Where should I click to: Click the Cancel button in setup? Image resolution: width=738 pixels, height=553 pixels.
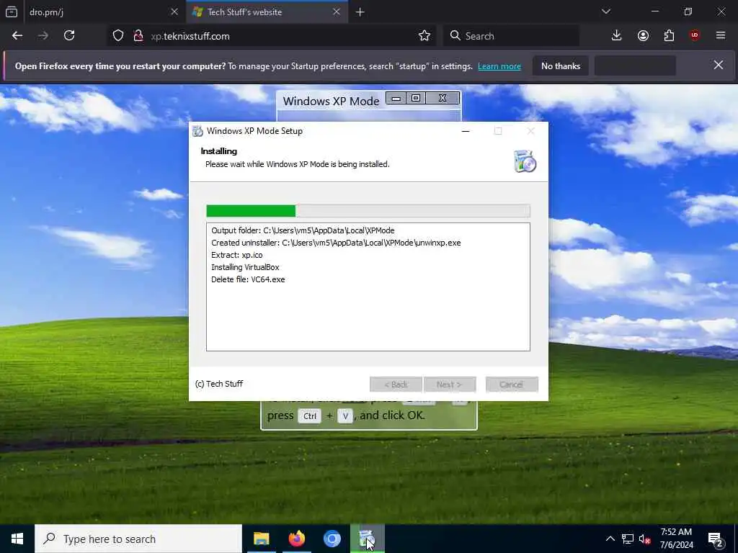click(x=512, y=385)
